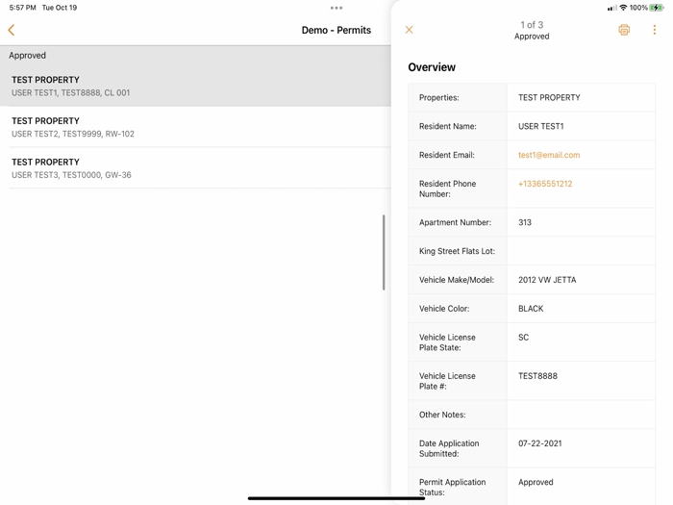Tap Permit Application Status value Approved

[x=536, y=482]
